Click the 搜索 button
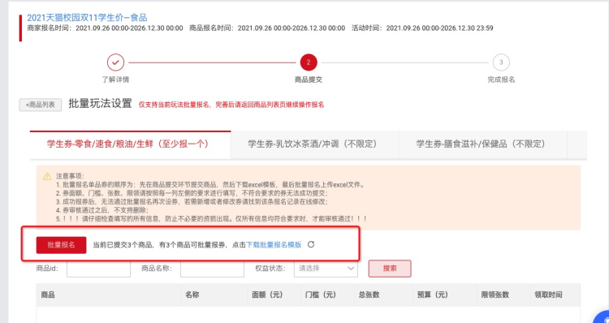Screen dimensions: 609x323 390,269
